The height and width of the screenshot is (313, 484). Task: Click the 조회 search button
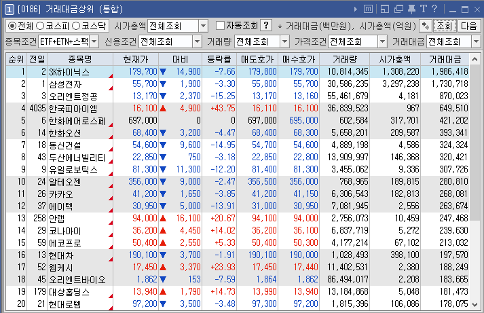click(x=445, y=26)
